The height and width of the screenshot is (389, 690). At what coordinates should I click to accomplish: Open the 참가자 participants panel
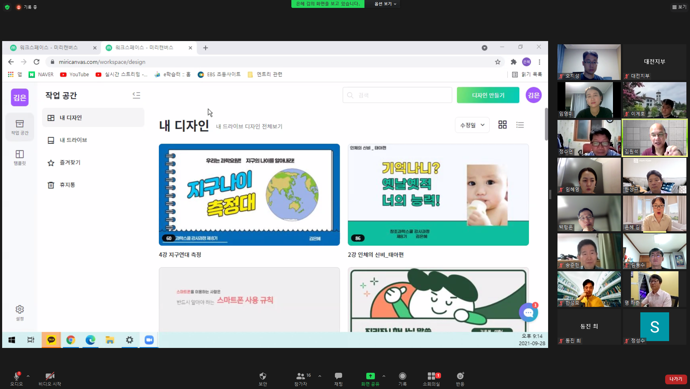pos(302,379)
